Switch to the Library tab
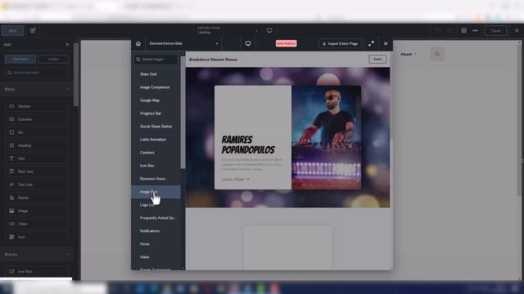The height and width of the screenshot is (294, 524). [53, 59]
